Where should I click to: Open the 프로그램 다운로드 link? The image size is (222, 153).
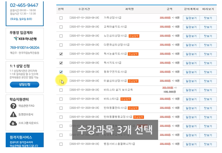pos(28,123)
